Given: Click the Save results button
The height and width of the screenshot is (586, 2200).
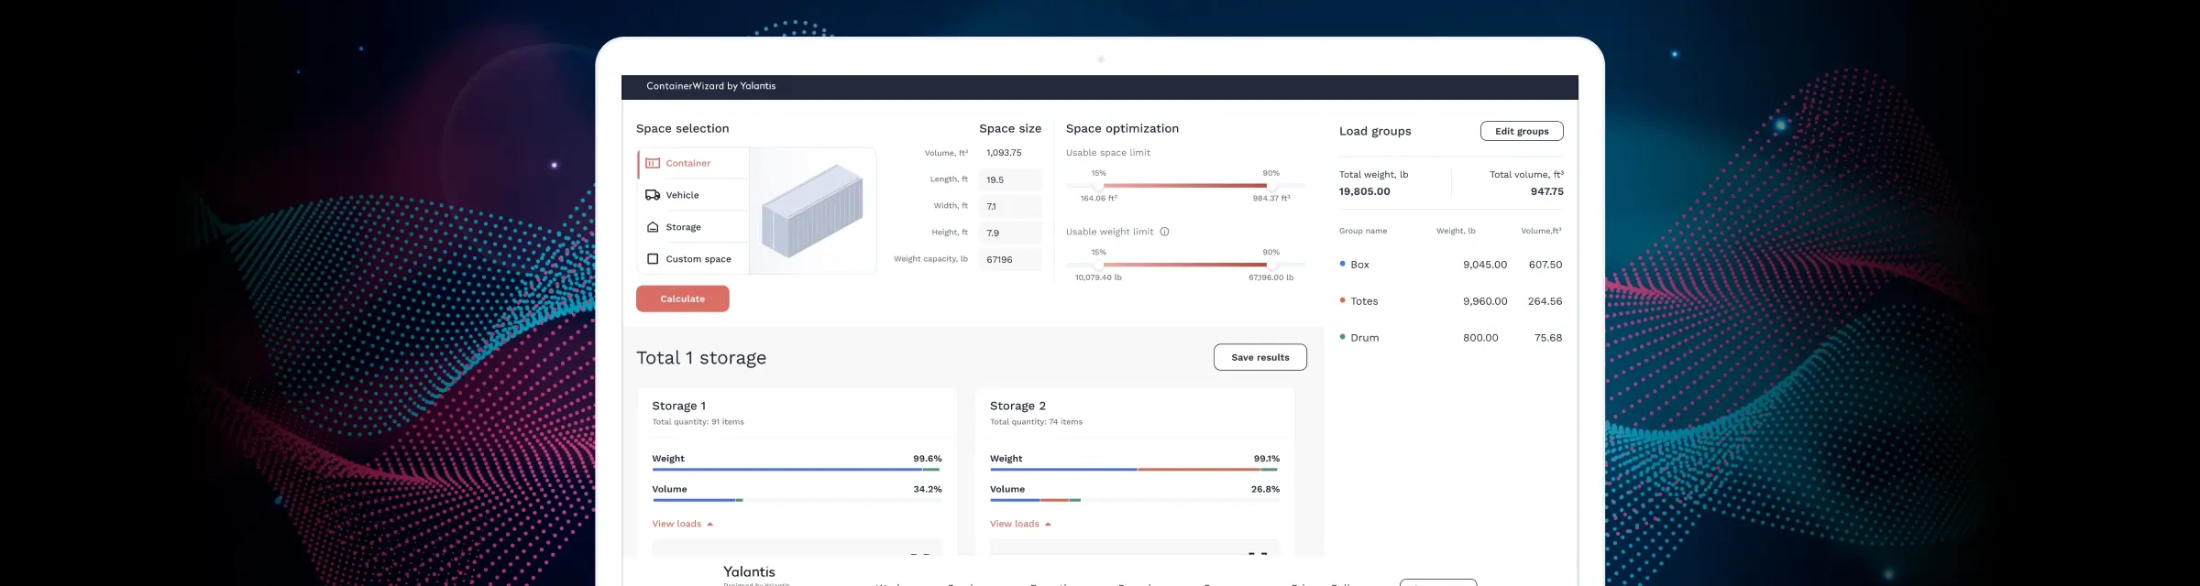Looking at the screenshot, I should tap(1259, 357).
